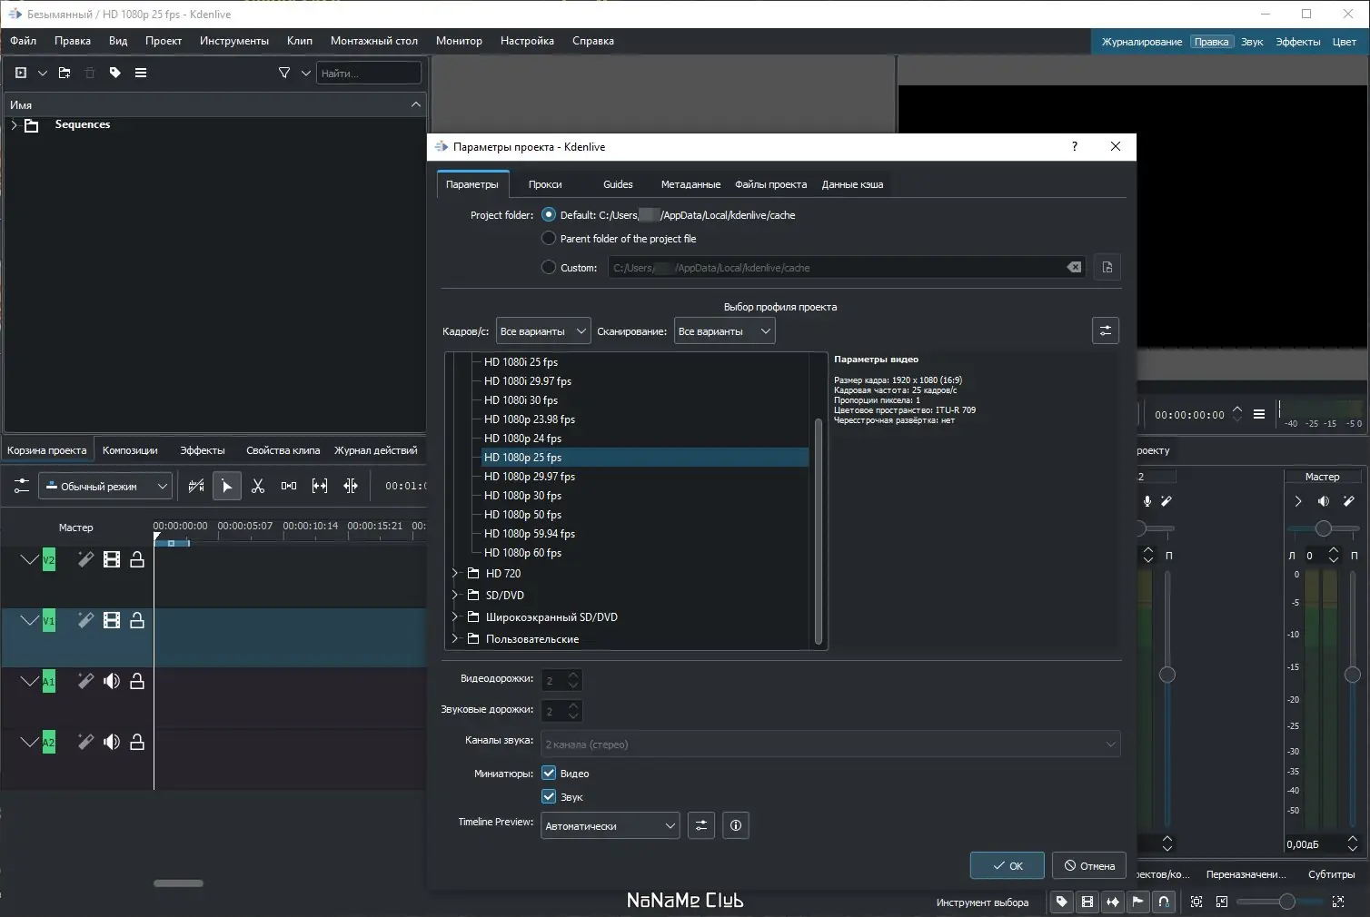This screenshot has height=917, width=1370.
Task: Select Parent folder of project file
Action: click(549, 239)
